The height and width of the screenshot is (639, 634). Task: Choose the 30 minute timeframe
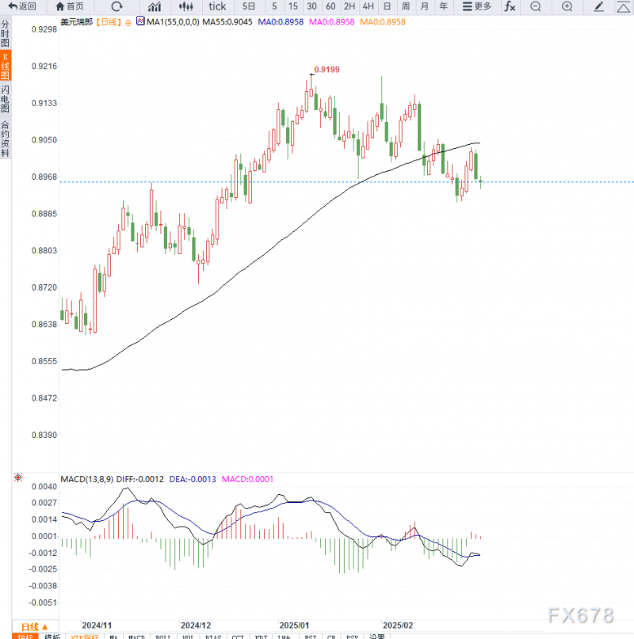coord(311,6)
